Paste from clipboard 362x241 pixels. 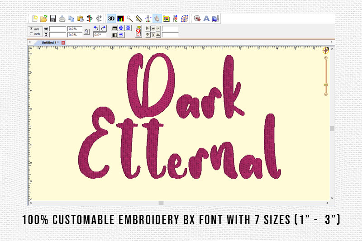[80, 19]
